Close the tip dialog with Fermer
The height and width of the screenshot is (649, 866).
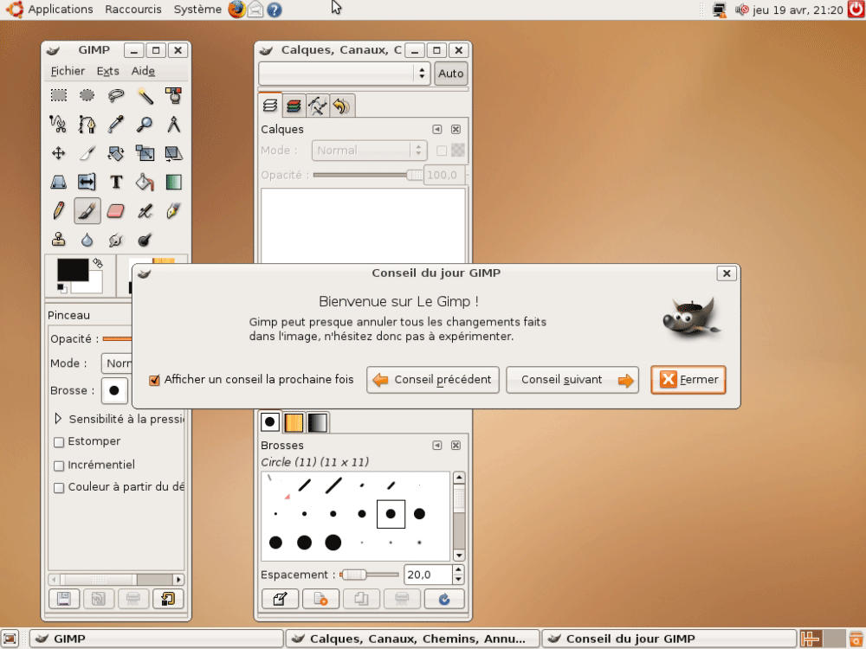pos(688,380)
